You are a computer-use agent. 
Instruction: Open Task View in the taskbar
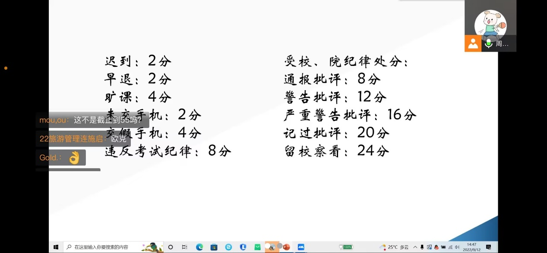tap(185, 247)
